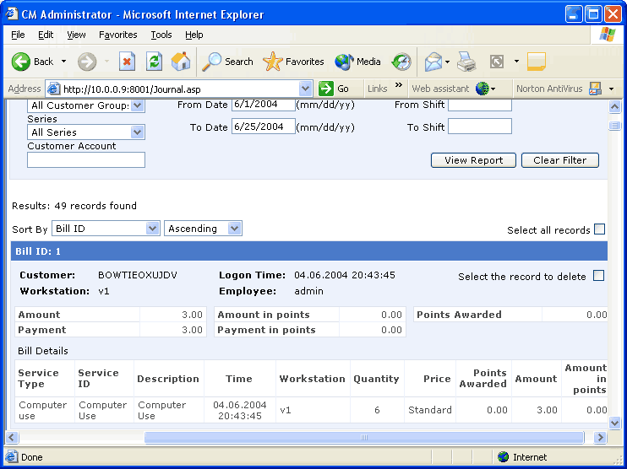
Task: Click Results: 49 records found text
Action: point(74,206)
